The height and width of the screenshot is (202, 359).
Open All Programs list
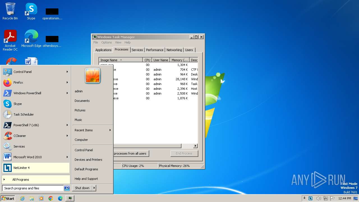pos(36,180)
